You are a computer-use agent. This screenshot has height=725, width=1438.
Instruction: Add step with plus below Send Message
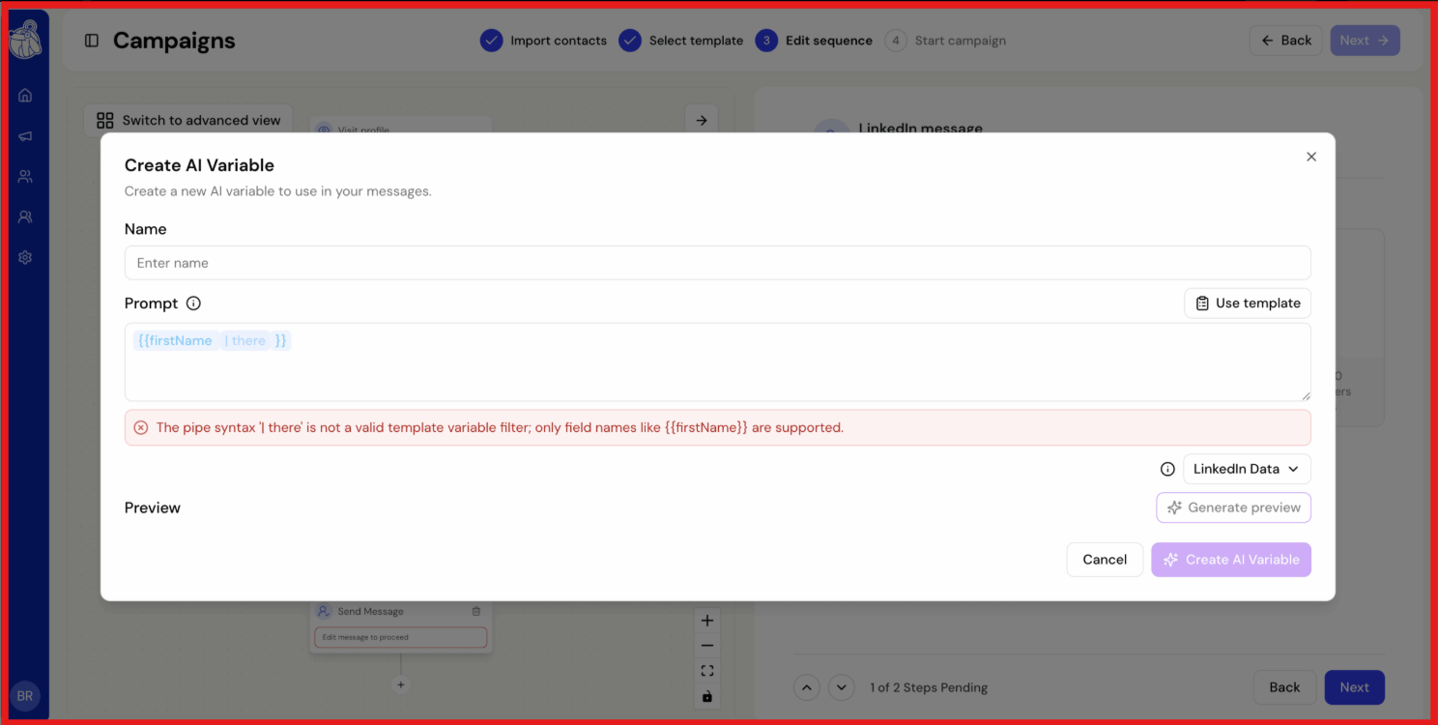pos(401,684)
